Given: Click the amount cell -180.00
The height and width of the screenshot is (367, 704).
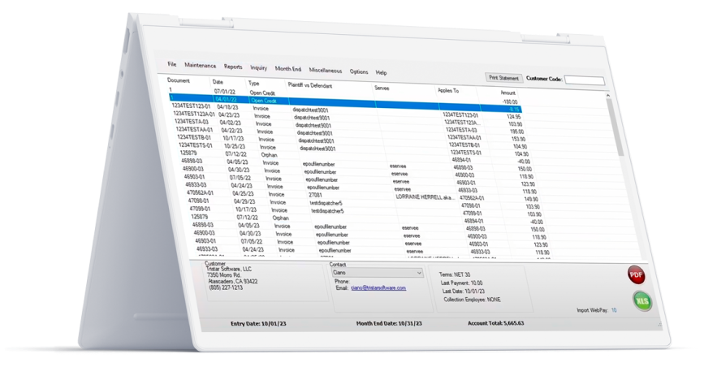Looking at the screenshot, I should click(510, 102).
